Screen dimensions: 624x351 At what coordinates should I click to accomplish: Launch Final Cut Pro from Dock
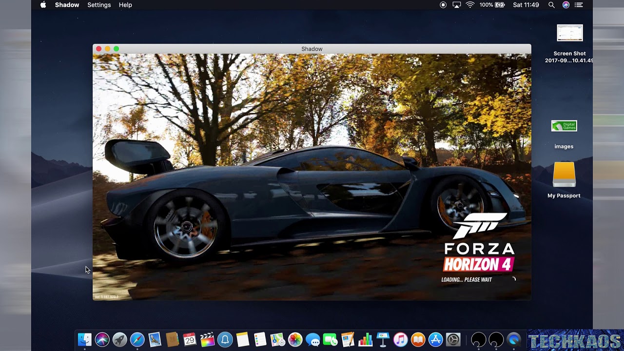point(208,339)
